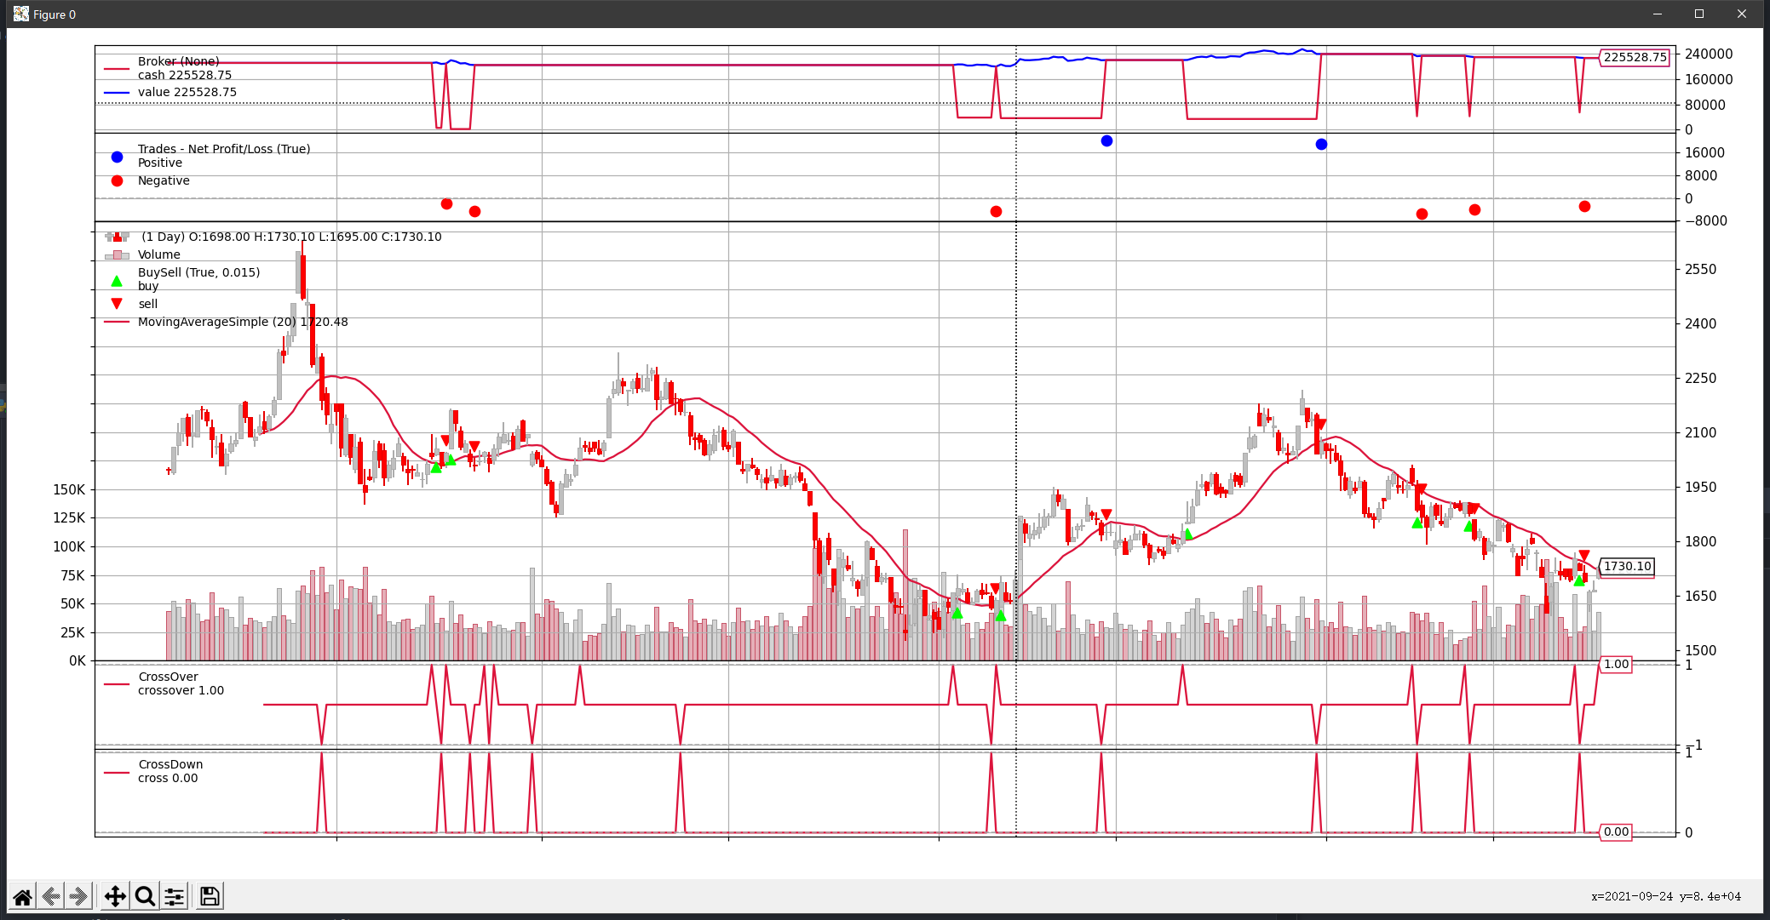Click the Volume legend color swatch
The height and width of the screenshot is (920, 1770).
(117, 254)
